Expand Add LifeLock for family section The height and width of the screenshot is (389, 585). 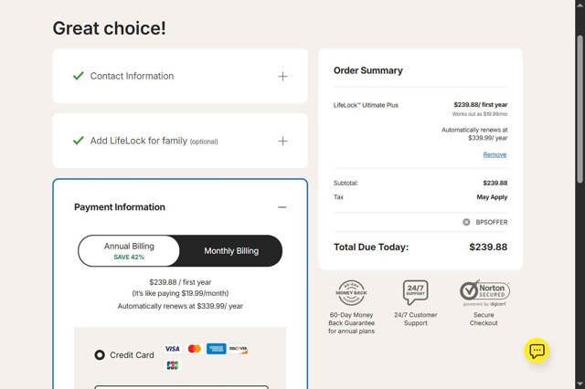282,142
